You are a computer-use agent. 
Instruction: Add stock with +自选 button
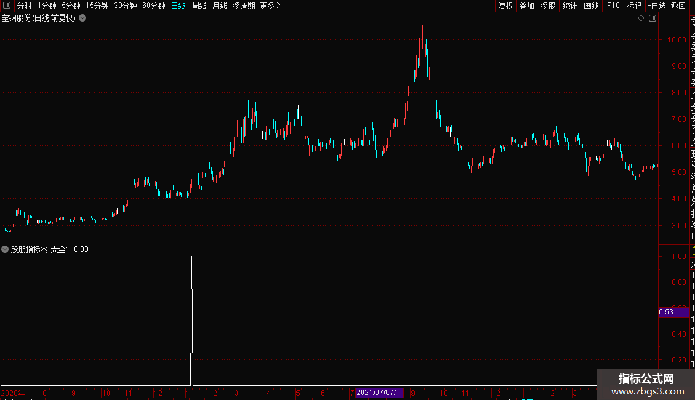pos(656,6)
